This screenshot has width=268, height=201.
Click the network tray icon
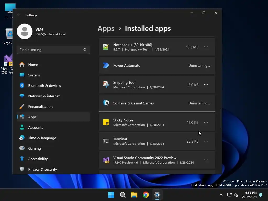[229, 195]
